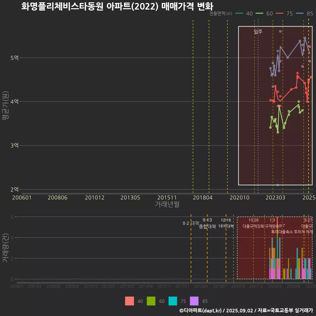Click 201408 on the volume chart x-axis

(146, 286)
